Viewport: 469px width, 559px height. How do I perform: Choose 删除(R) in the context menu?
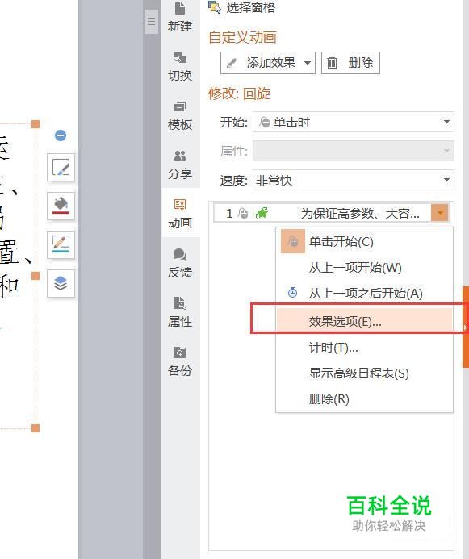tap(365, 399)
